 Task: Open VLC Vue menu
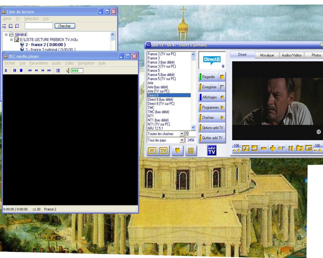coord(22,63)
